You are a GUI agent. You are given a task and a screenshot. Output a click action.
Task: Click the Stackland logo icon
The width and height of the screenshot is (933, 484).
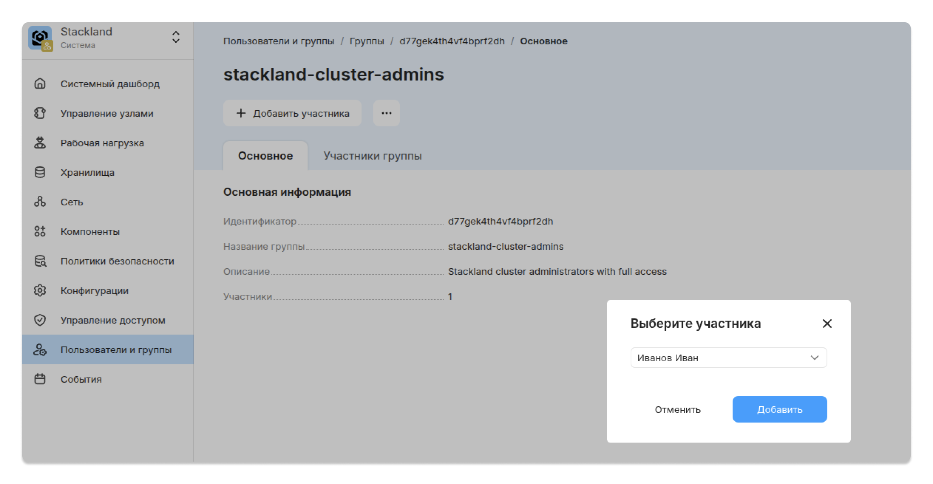pos(40,38)
